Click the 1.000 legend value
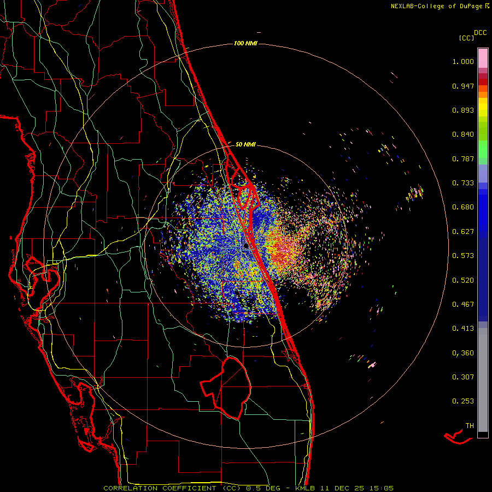The image size is (492, 492). tap(463, 61)
